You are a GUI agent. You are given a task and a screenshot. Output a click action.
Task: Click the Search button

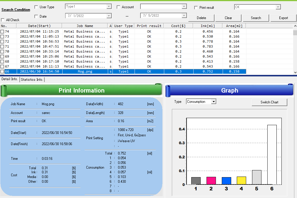point(256,18)
